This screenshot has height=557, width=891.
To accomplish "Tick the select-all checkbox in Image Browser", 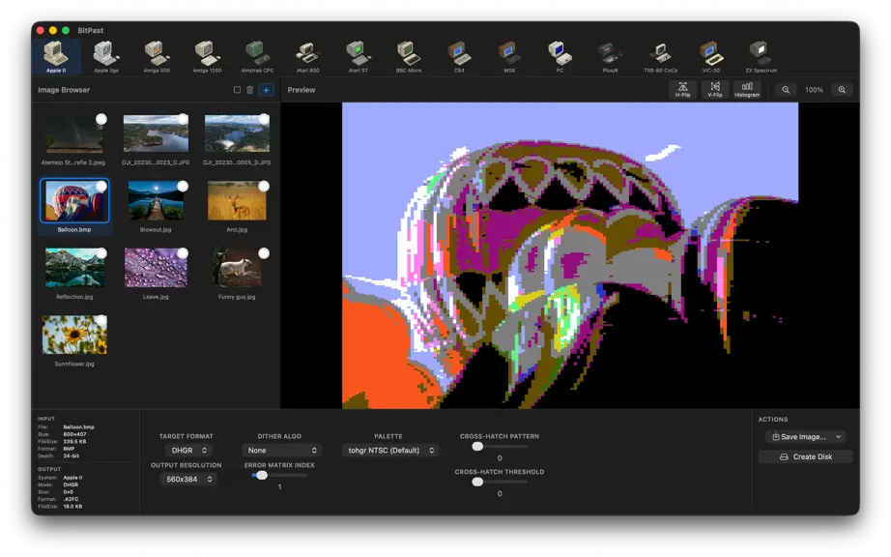I will [237, 90].
